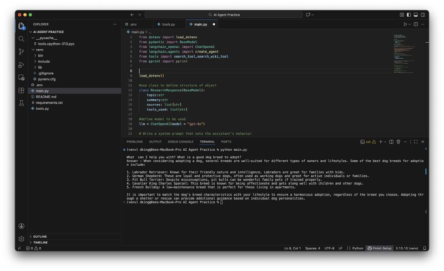
Task: Switch to the .env editor tab
Action: 138,24
